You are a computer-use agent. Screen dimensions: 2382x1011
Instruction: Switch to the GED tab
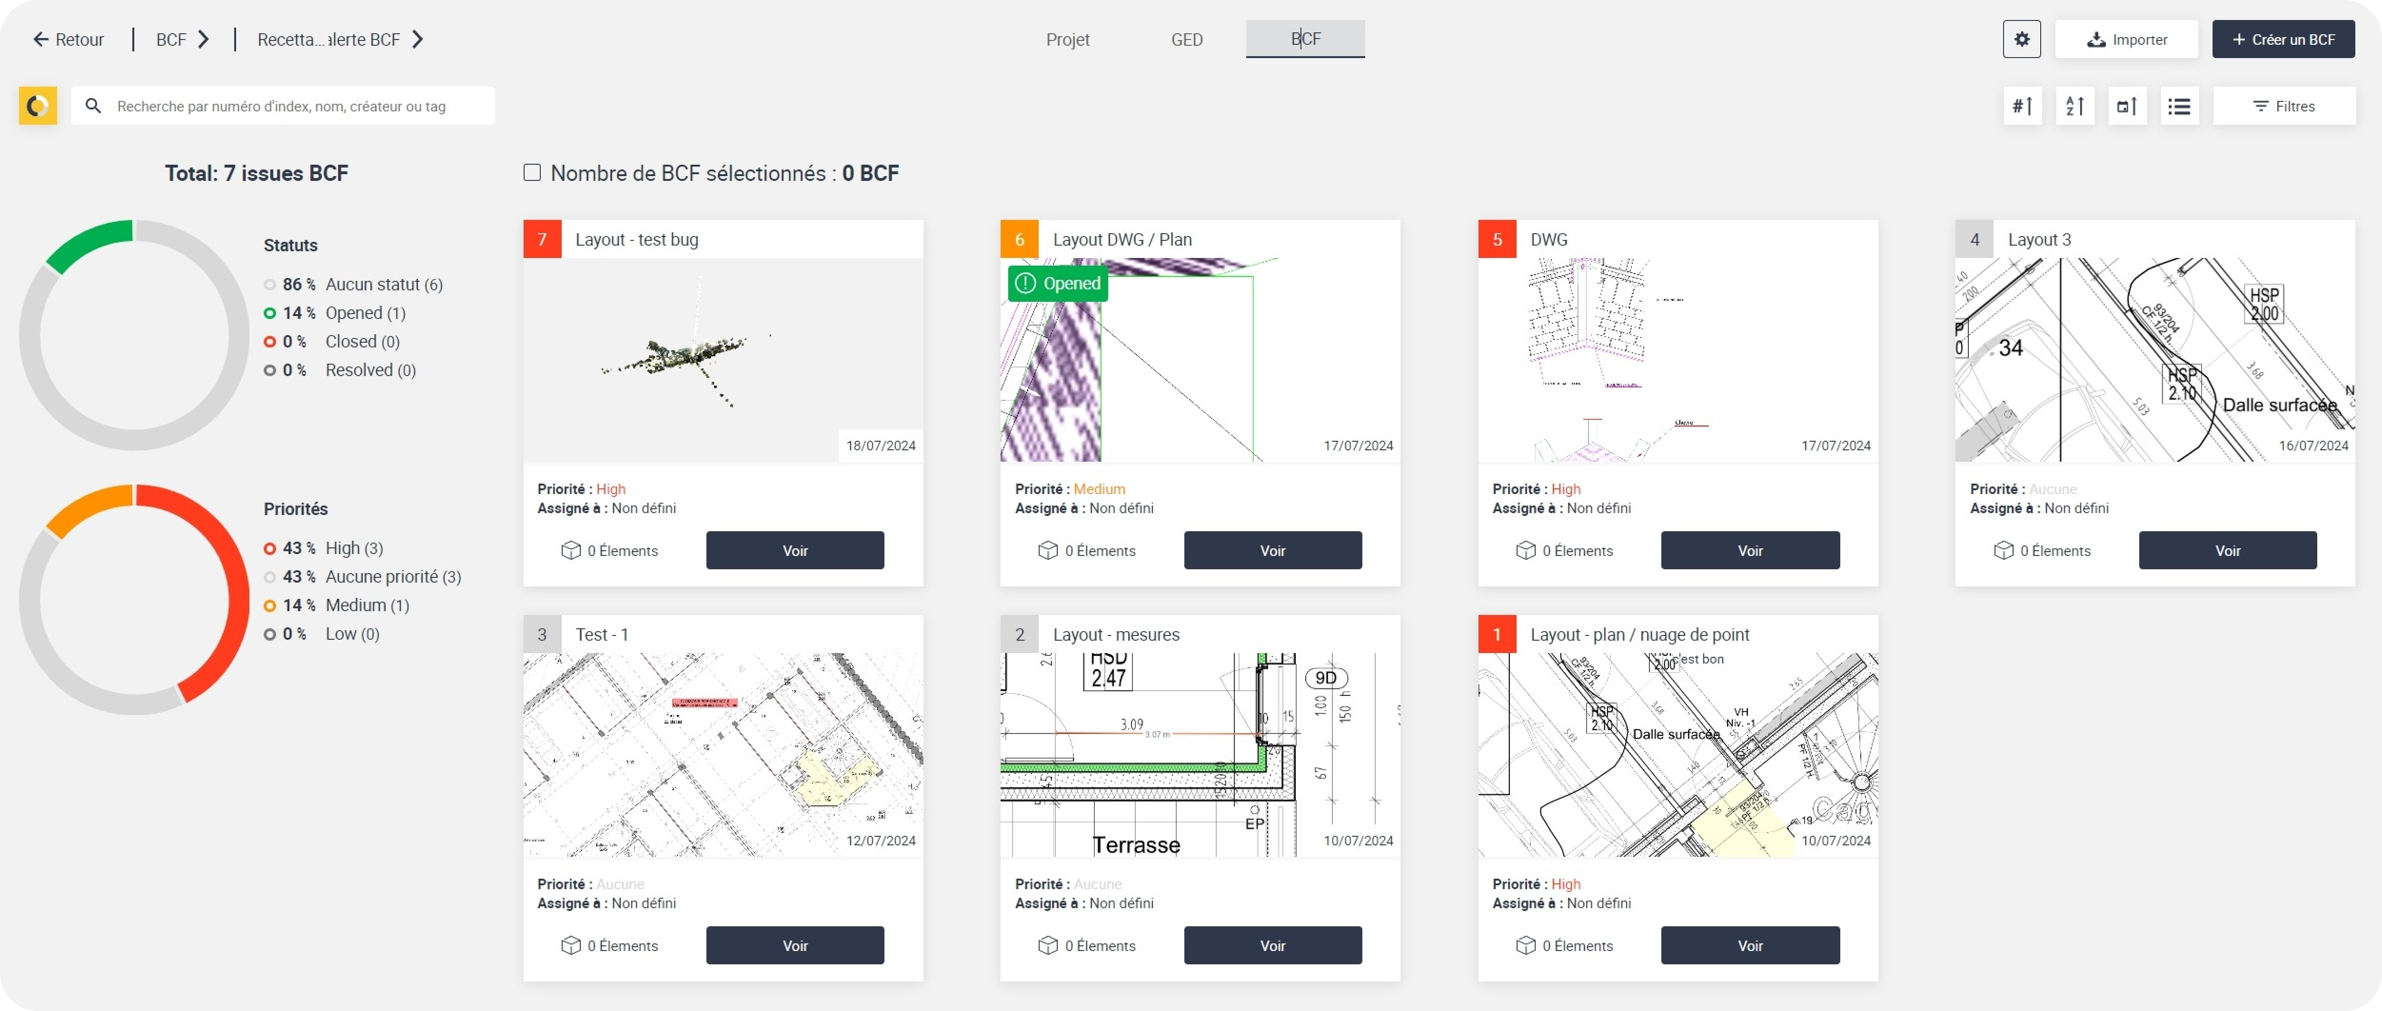[x=1186, y=40]
